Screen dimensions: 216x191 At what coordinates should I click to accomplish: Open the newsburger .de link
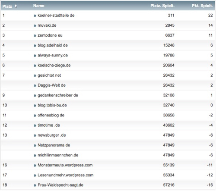point(52,135)
